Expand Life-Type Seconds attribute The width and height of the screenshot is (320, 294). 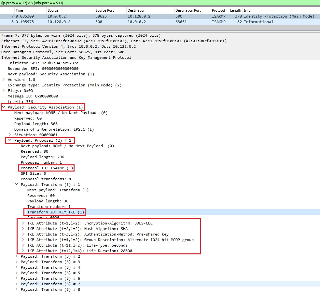23,245
